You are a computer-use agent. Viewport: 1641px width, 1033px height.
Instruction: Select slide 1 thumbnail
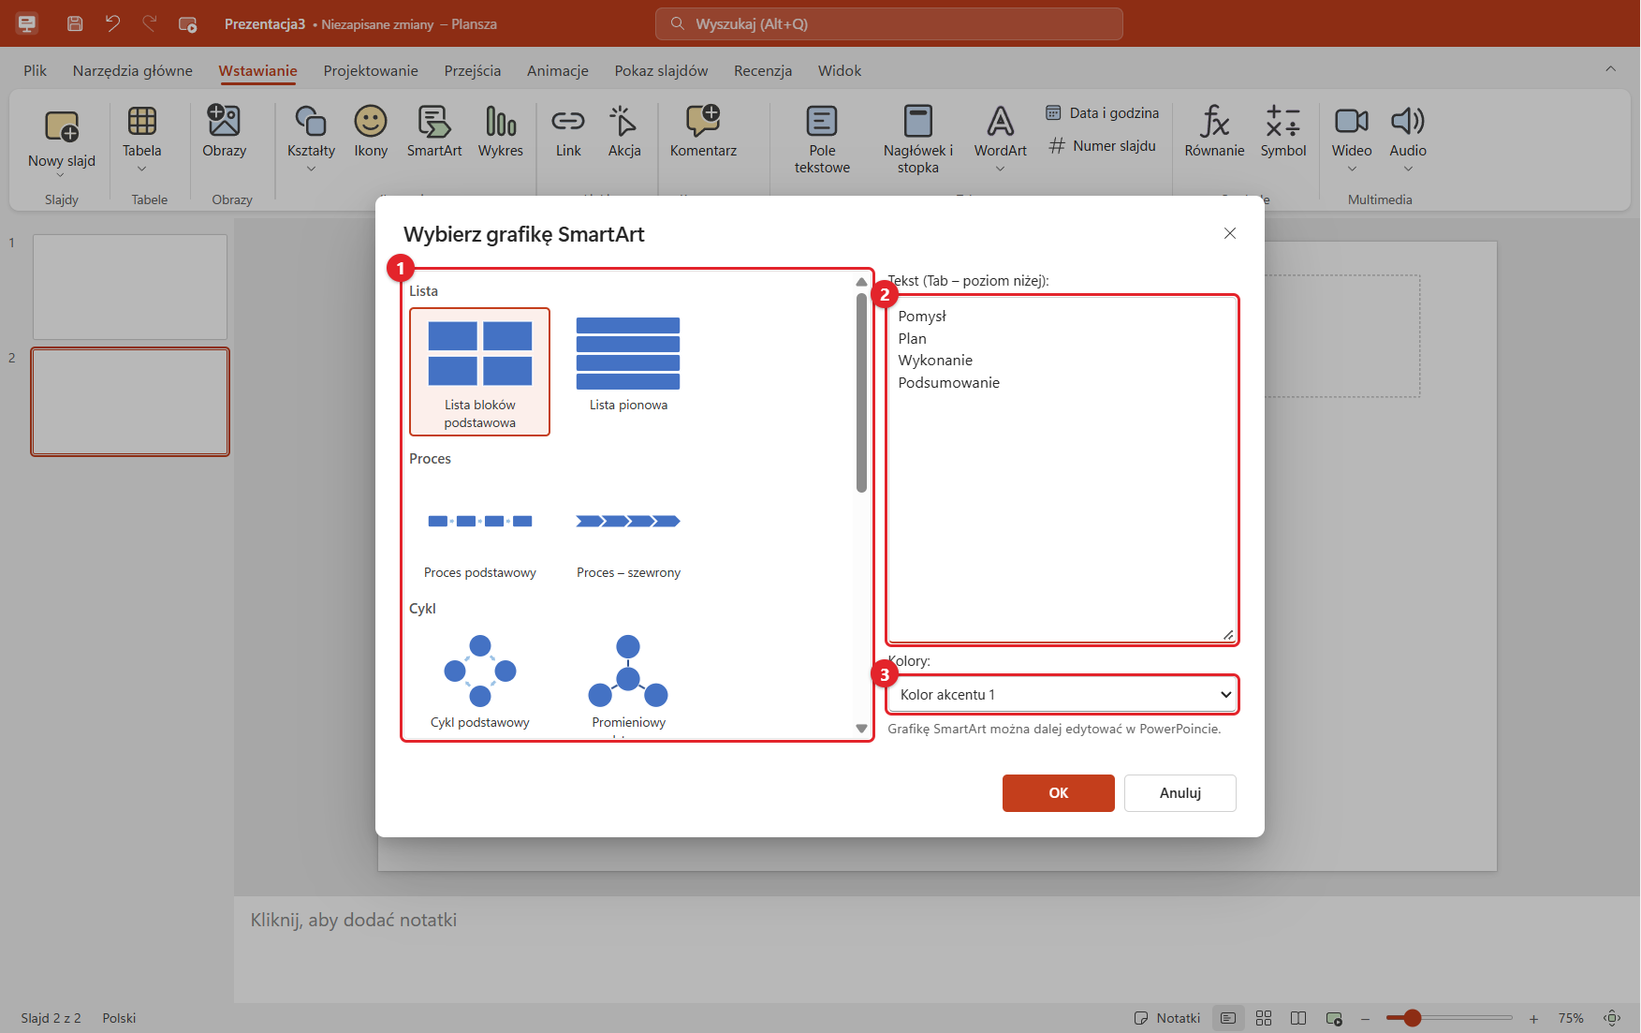pos(130,287)
